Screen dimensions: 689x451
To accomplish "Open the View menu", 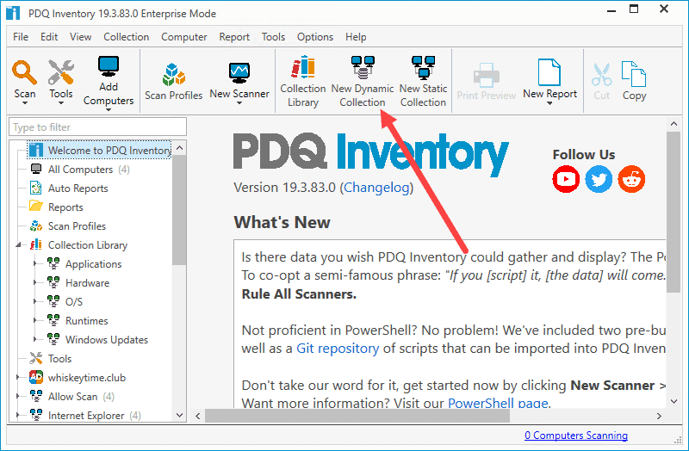I will point(80,37).
